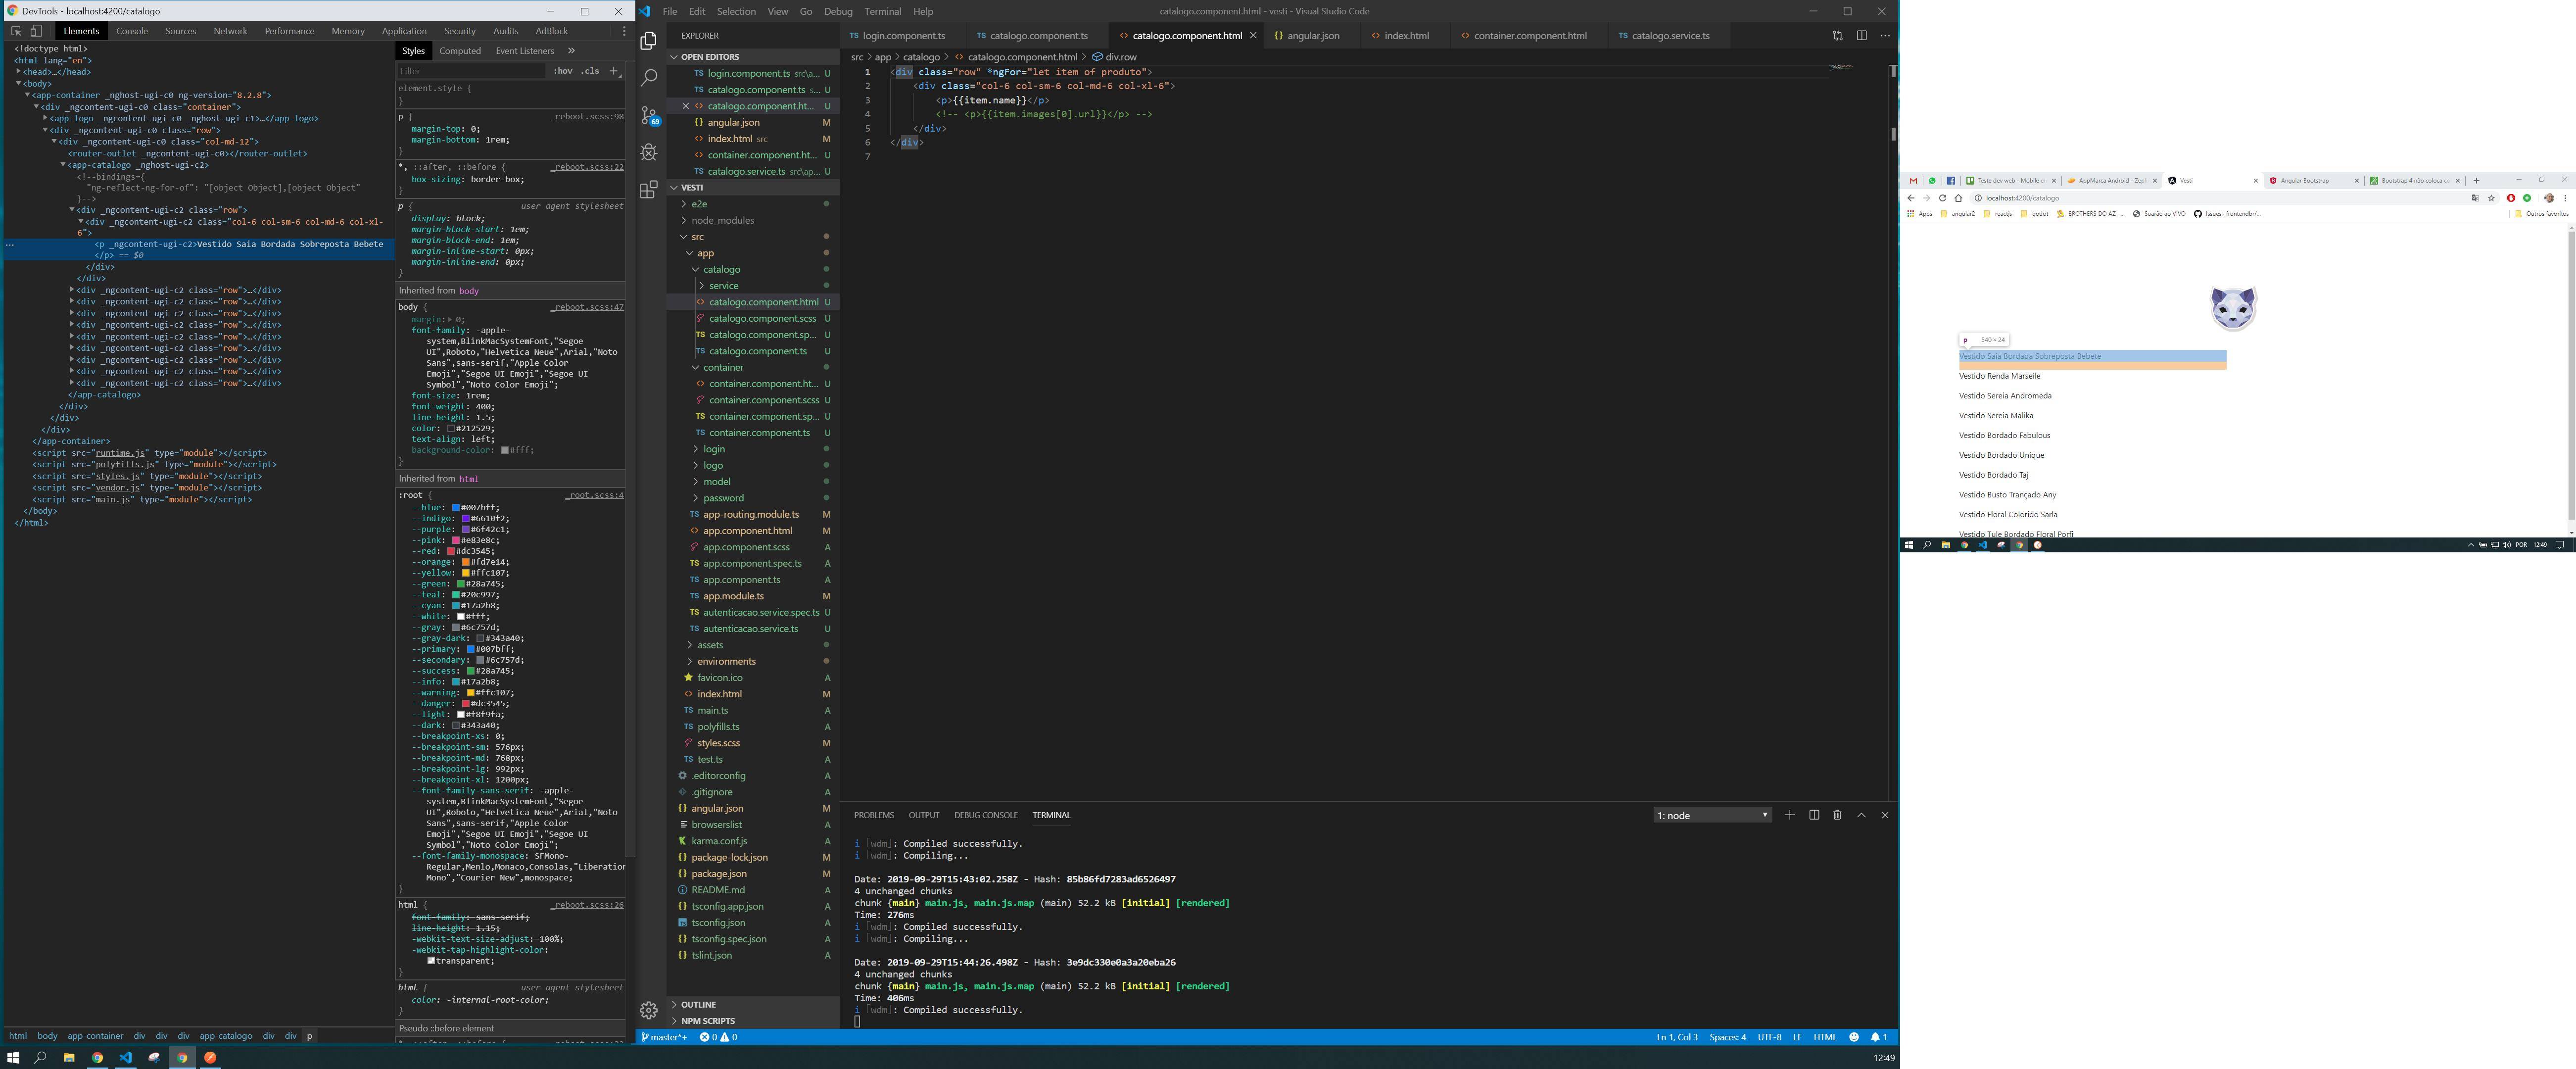The height and width of the screenshot is (1069, 2576).
Task: Open Computed styles tab
Action: pyautogui.click(x=460, y=51)
